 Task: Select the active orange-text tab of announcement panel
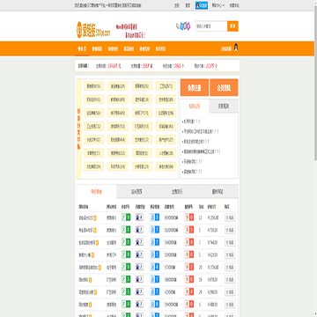click(x=195, y=107)
